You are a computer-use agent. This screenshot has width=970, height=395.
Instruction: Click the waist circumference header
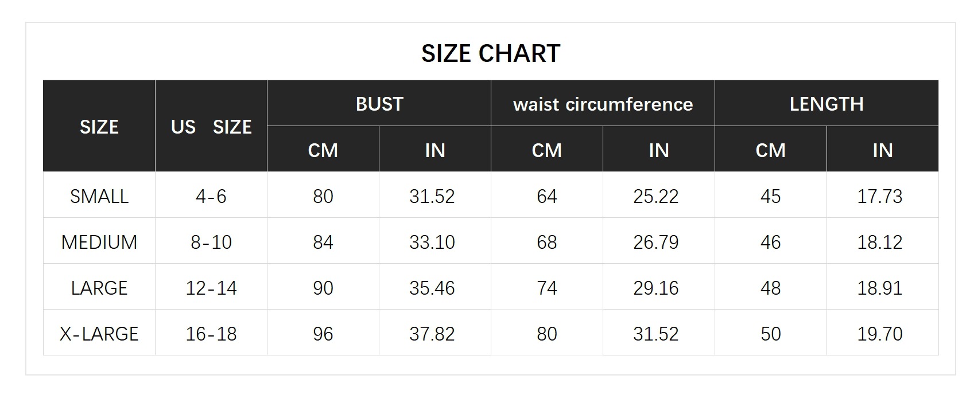click(603, 103)
